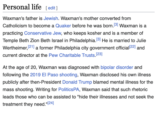Click the edit link beside Personal life

tap(51, 8)
